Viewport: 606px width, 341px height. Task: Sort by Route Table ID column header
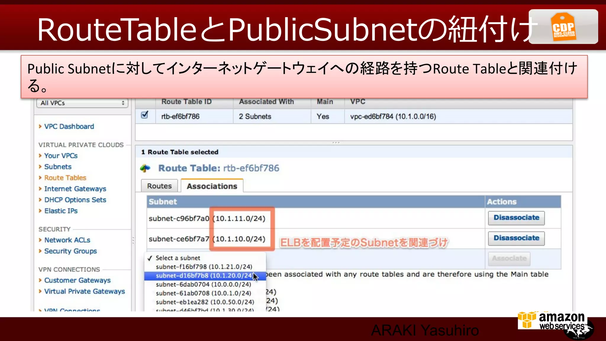point(186,102)
